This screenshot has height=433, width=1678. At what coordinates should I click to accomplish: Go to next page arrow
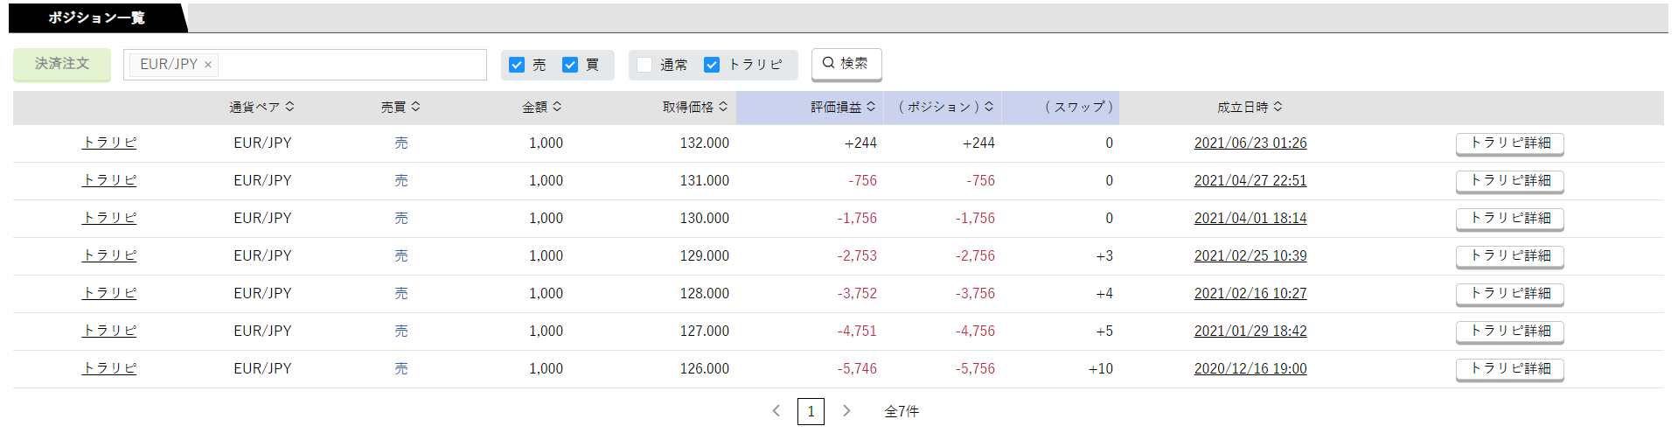point(846,411)
